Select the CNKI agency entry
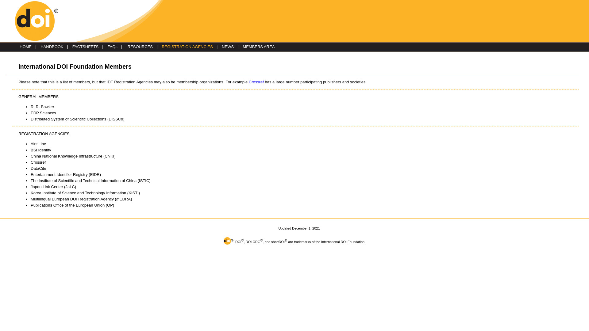 pyautogui.click(x=73, y=156)
